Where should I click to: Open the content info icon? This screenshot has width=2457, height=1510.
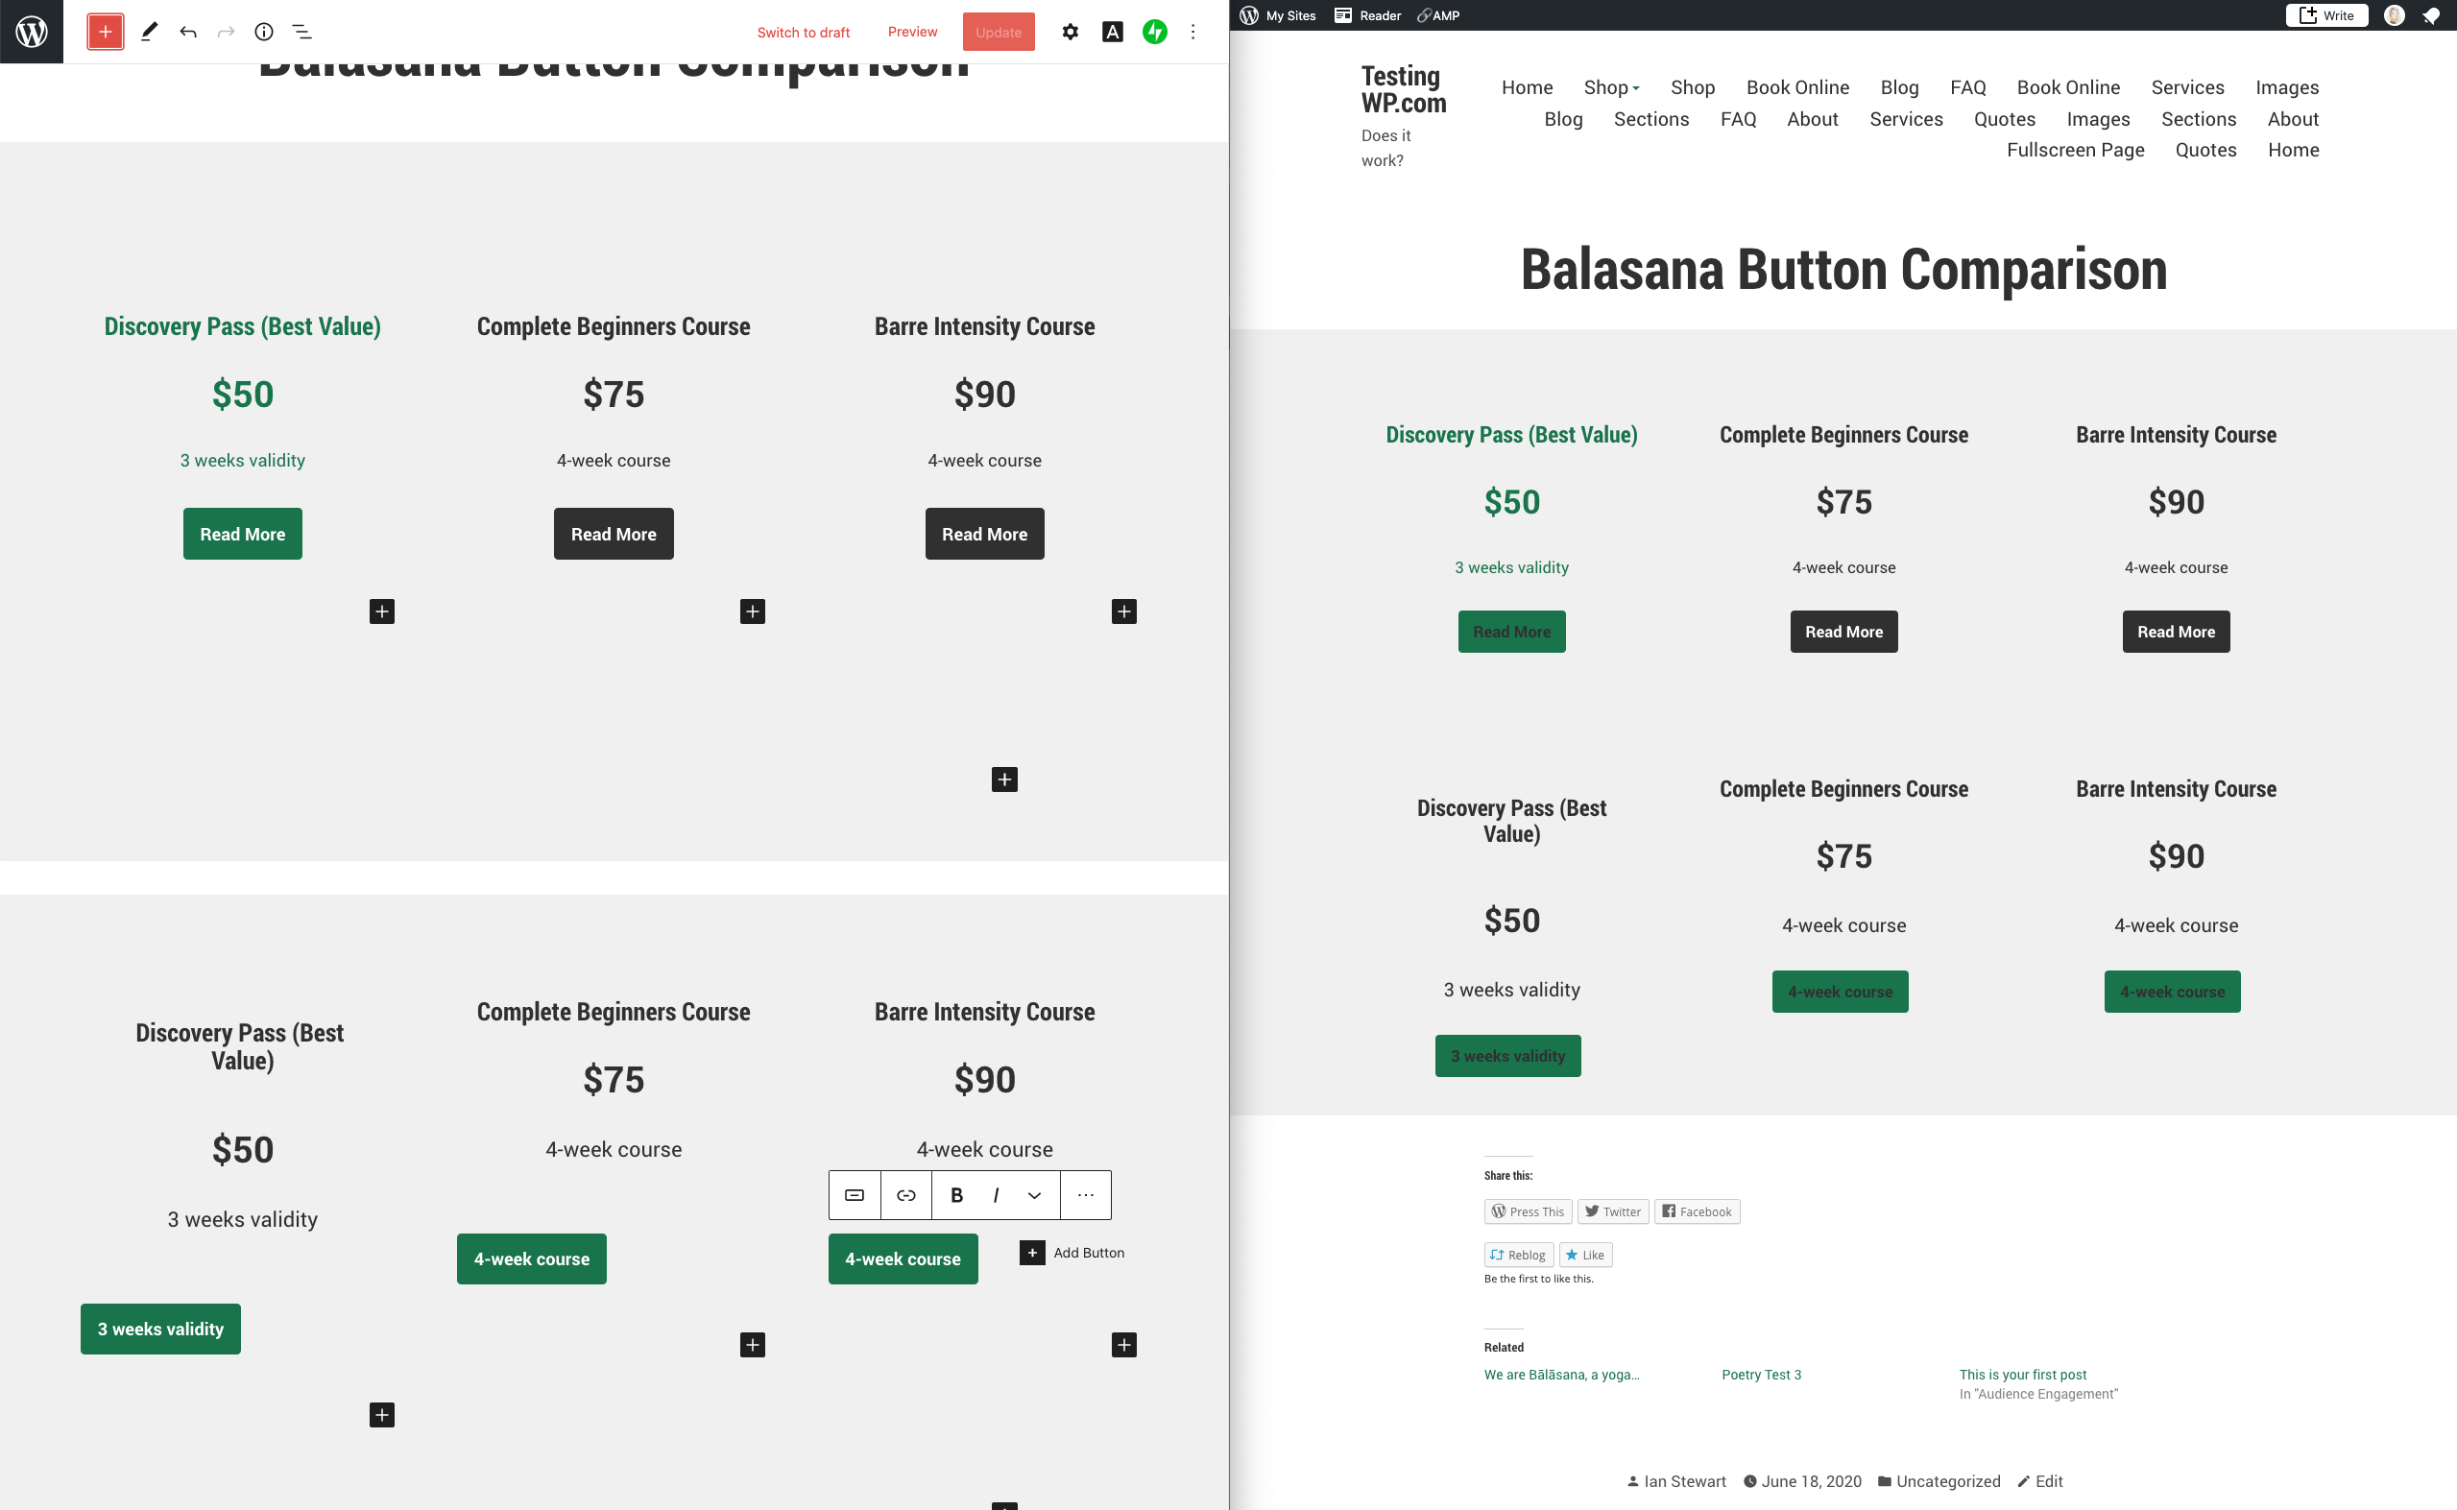[264, 32]
